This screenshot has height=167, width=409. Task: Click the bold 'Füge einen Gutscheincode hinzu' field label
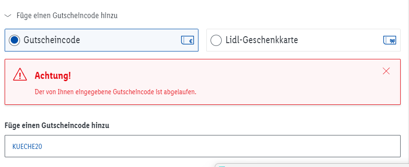click(x=57, y=125)
